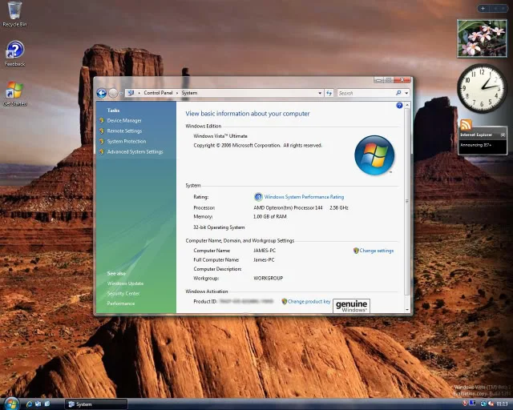Click the Change settings link
This screenshot has width=513, height=410.
pos(377,251)
